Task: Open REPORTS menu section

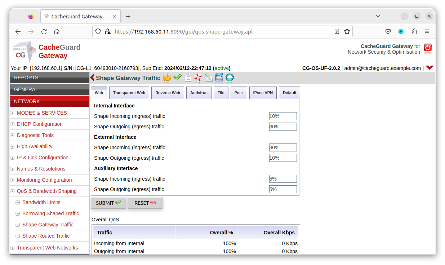Action: (x=50, y=78)
